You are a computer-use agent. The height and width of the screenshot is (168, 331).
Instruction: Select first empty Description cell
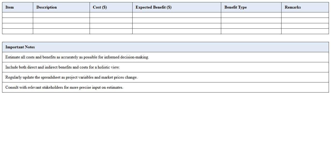61,15
